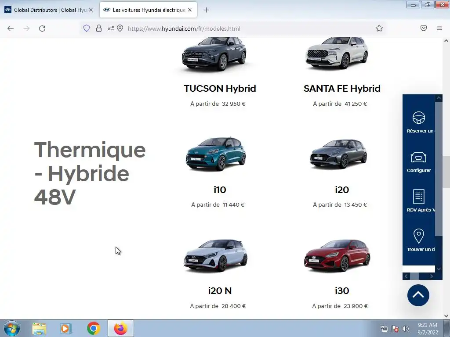Screen dimensions: 450x337
Task: Click the back-to-top arrow button
Action: coord(418,295)
